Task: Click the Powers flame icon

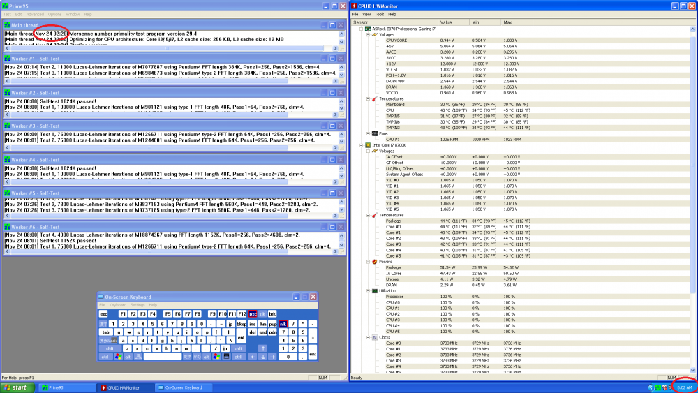Action: [x=375, y=262]
